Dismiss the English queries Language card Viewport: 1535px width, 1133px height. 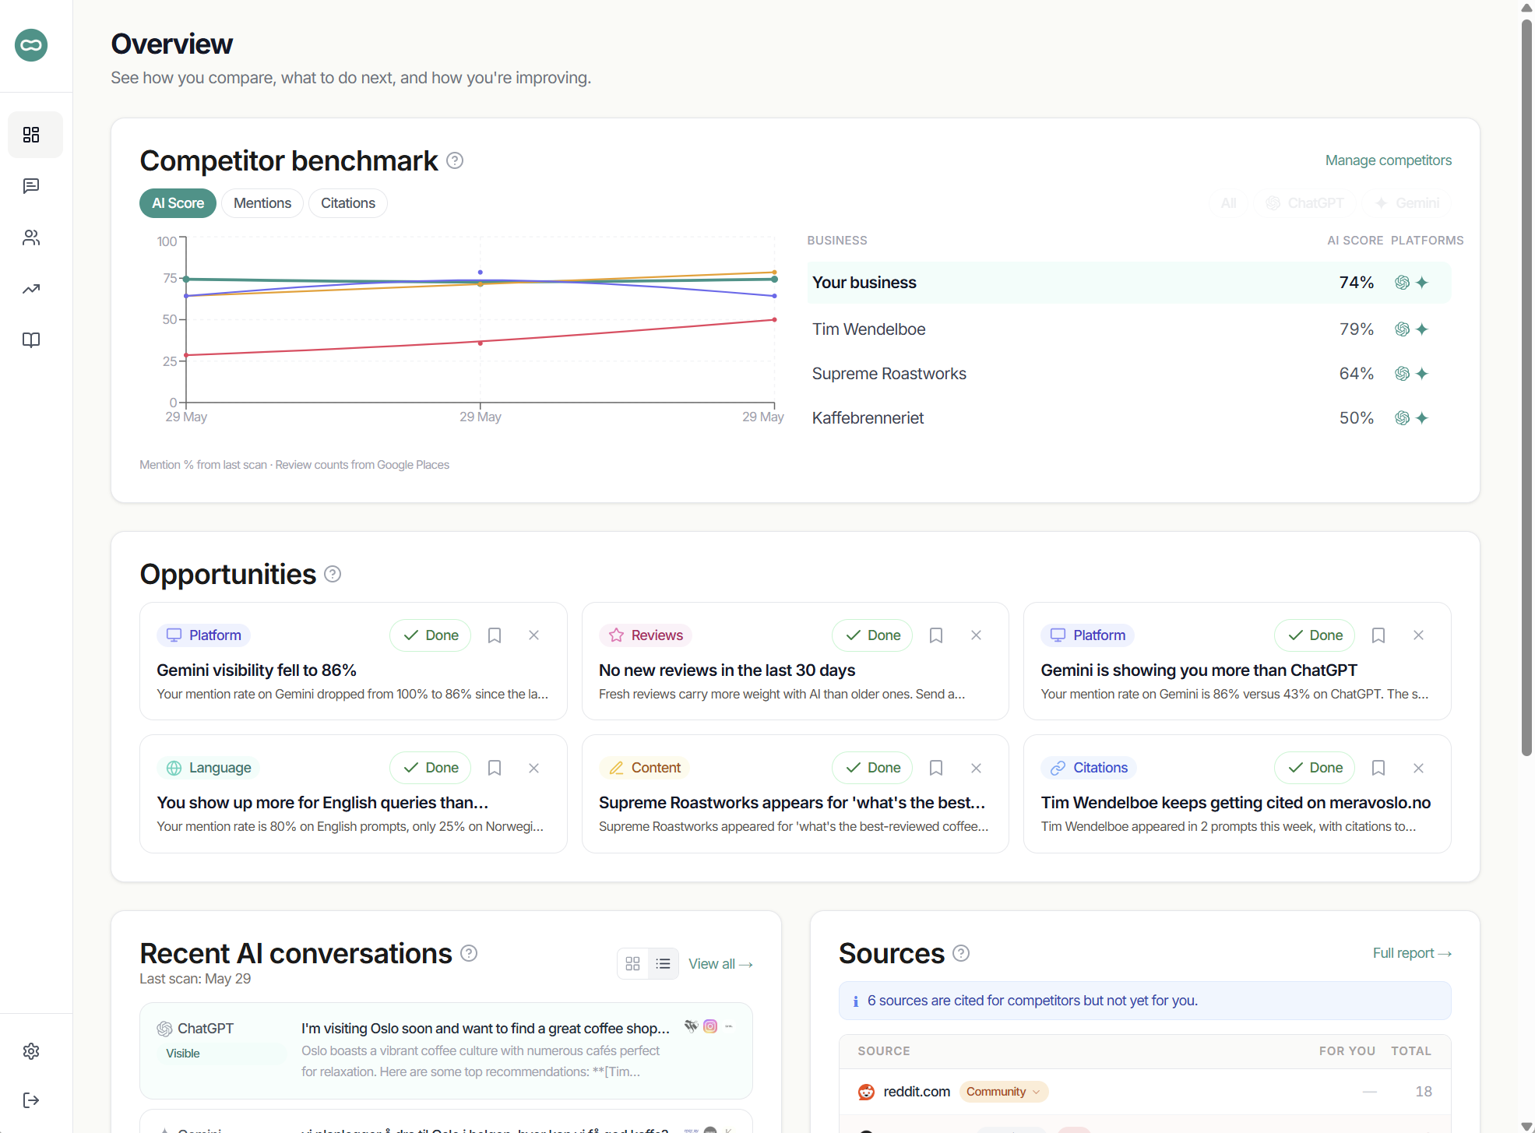[534, 768]
